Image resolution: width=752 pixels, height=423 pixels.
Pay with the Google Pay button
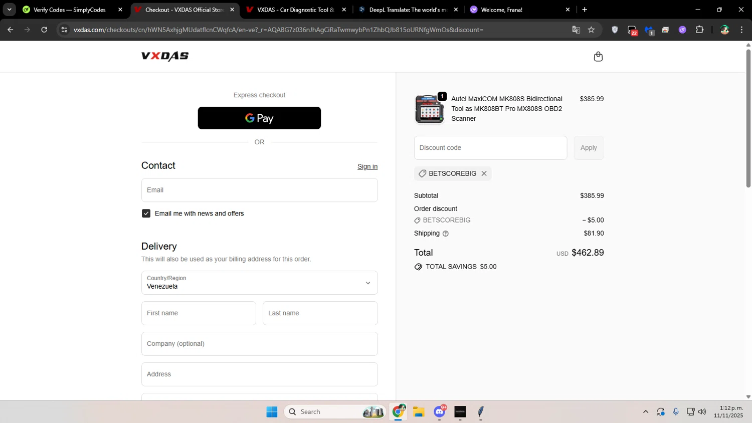[x=259, y=118]
